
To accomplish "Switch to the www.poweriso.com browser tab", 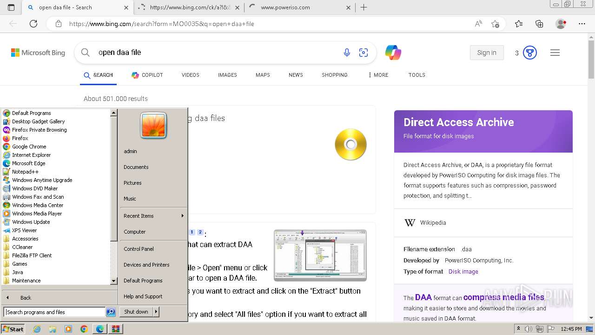I will point(300,7).
